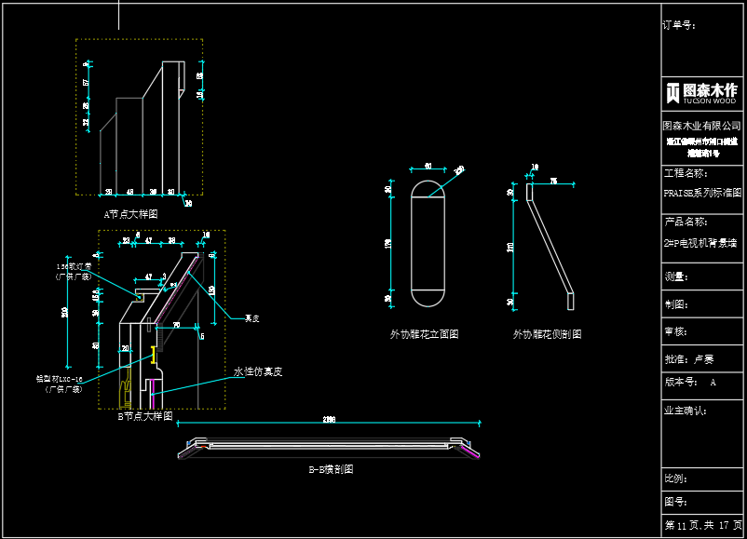Viewport: 747px width, 539px height.
Task: Click the 水性仿真皮 annotation label
Action: pos(257,371)
